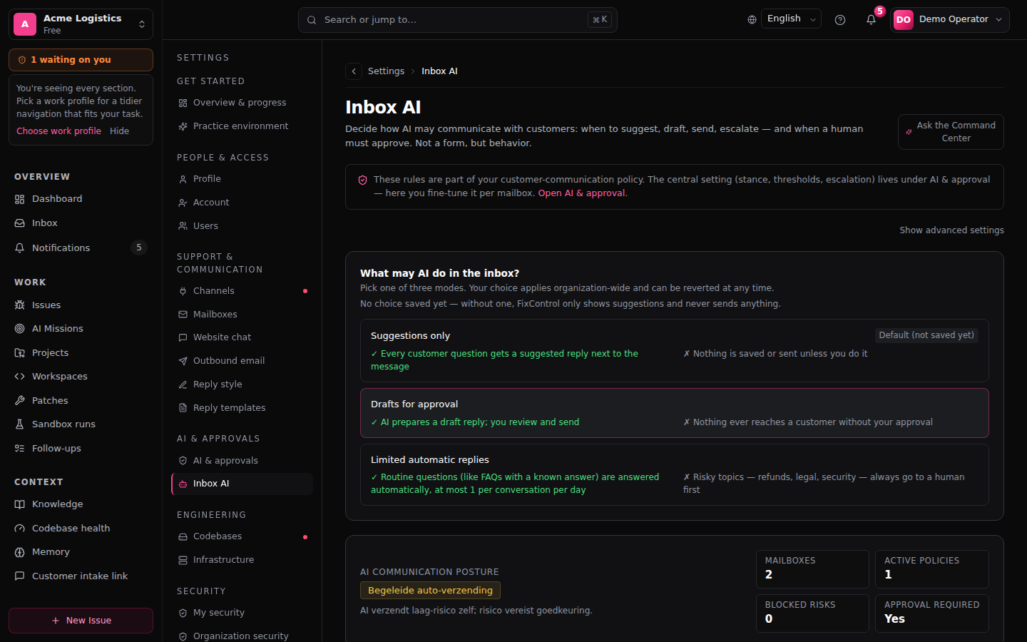
Task: Click the 1 waiting on you banner
Action: [x=81, y=60]
